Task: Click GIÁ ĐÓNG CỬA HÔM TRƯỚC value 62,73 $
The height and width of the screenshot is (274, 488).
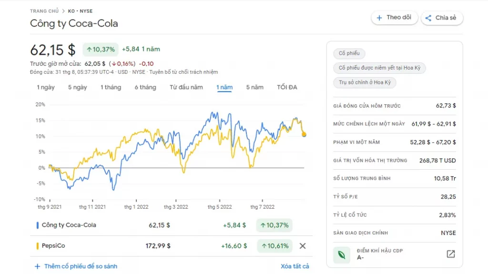Action: 446,106
